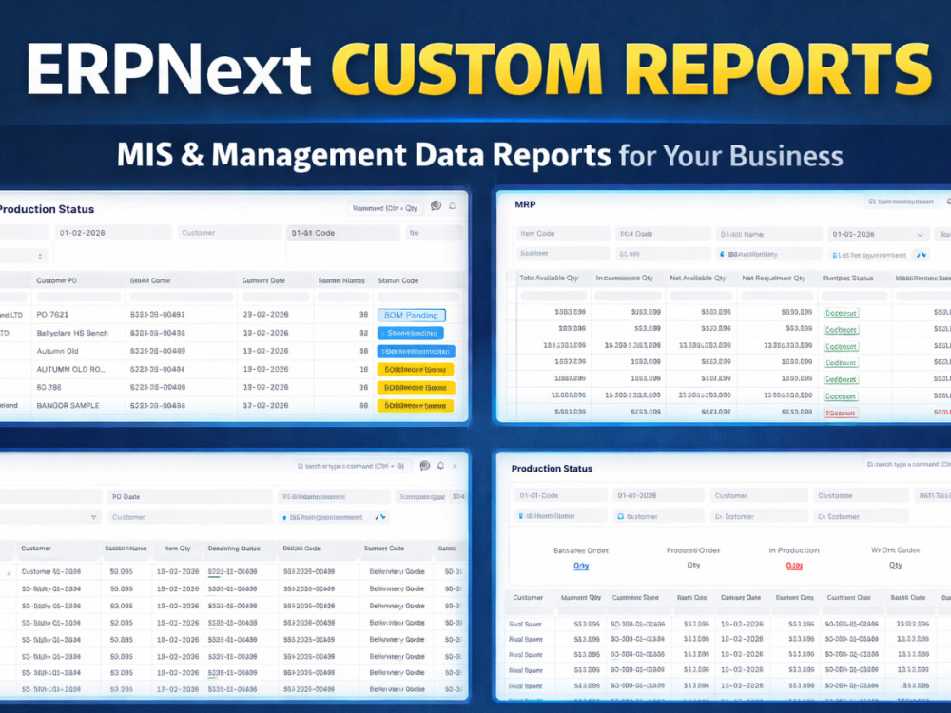This screenshot has width=951, height=713.
Task: Click the 'BANGOR SAMPLE' cell
Action: click(68, 406)
